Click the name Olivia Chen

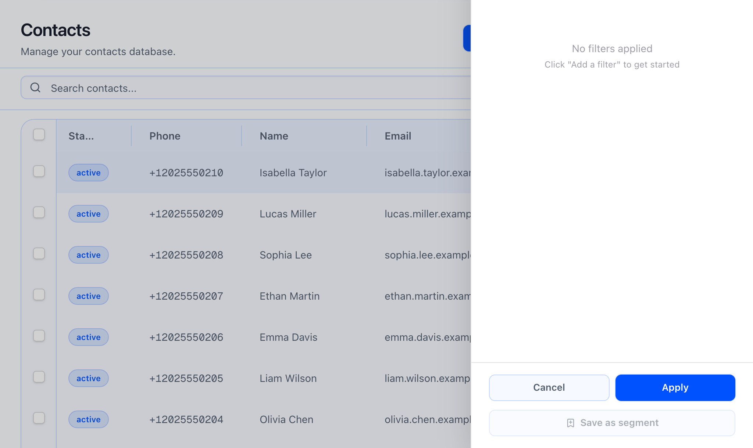tap(286, 419)
